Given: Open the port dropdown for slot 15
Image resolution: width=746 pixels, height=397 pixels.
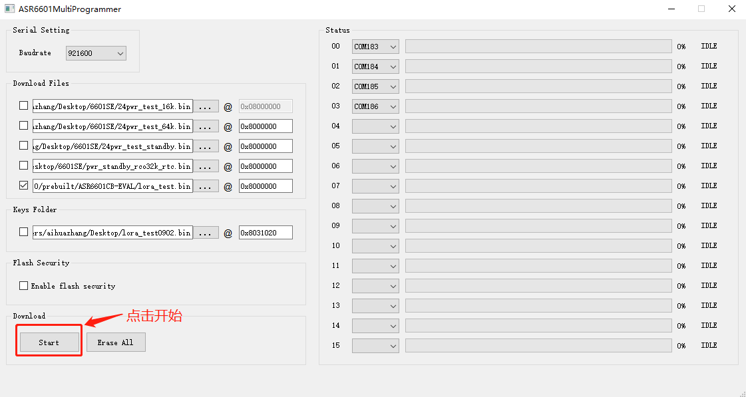Looking at the screenshot, I should tap(375, 346).
